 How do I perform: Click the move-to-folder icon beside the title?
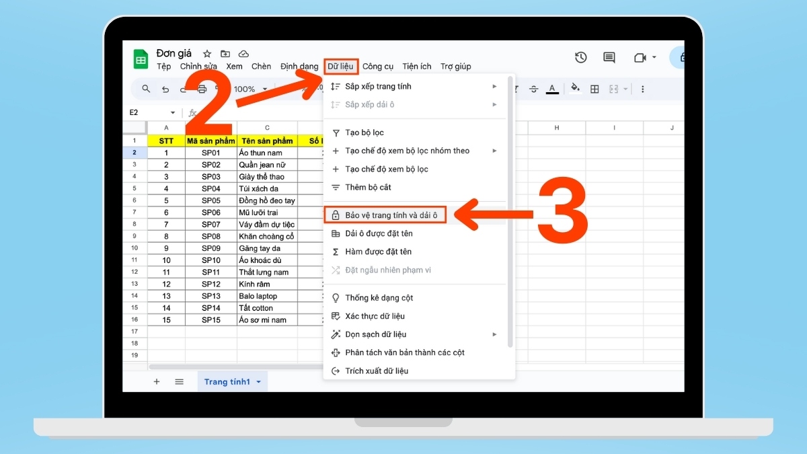click(225, 54)
